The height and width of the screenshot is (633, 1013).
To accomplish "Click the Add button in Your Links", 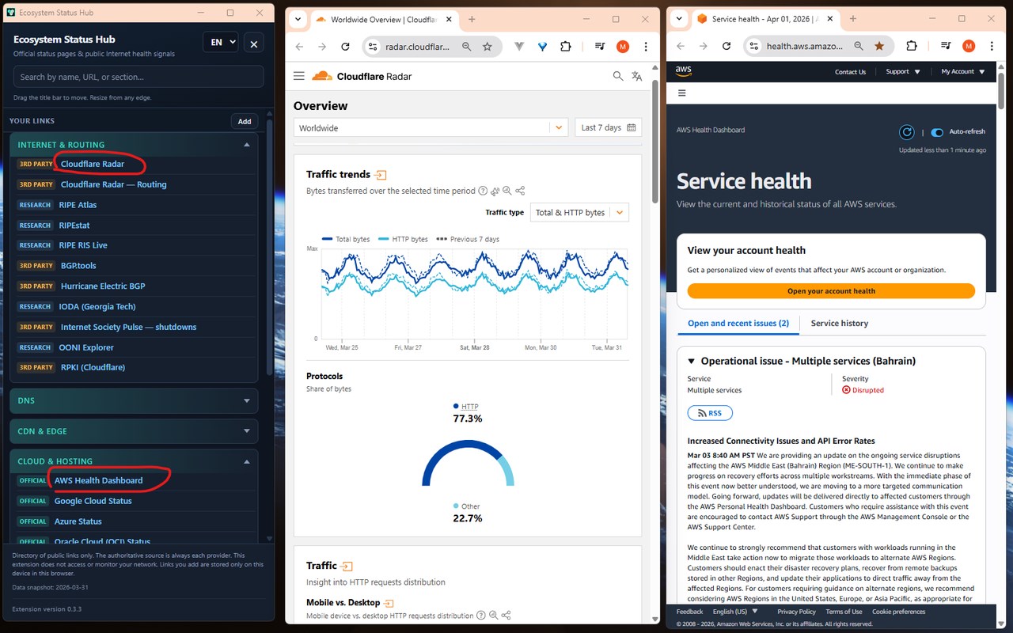I will tap(245, 121).
